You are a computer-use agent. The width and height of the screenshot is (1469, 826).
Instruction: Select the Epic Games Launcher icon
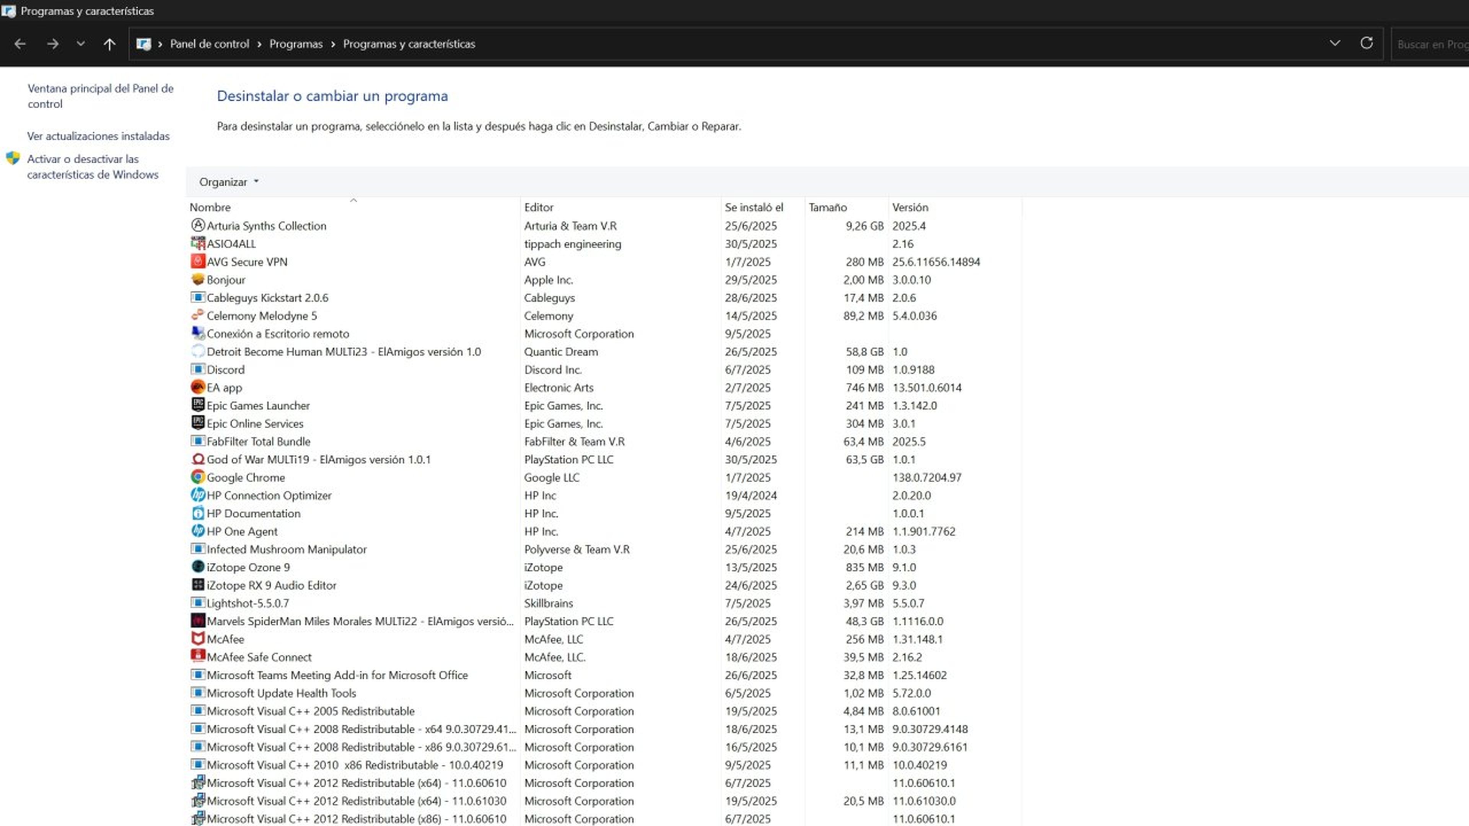click(197, 405)
